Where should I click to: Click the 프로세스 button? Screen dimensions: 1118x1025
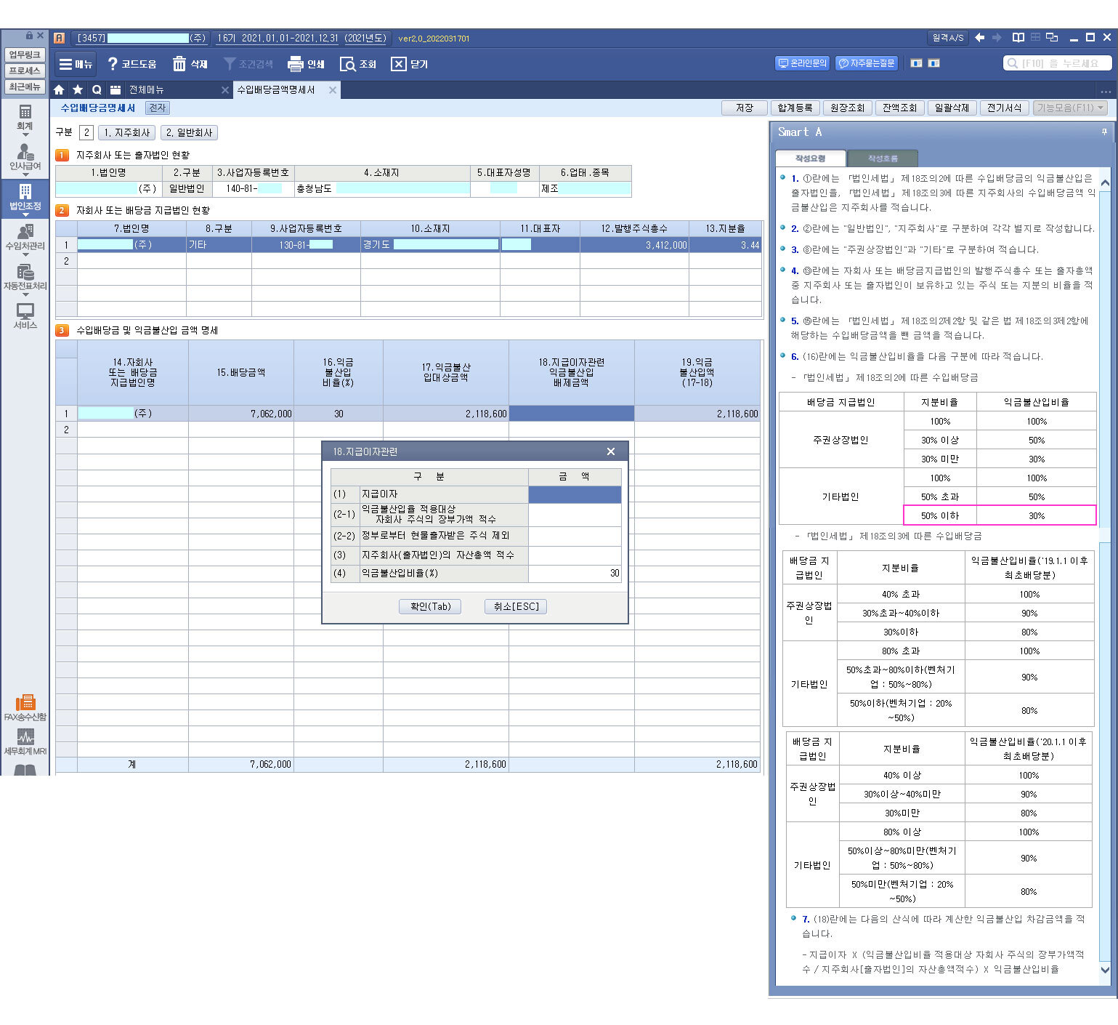click(x=25, y=71)
